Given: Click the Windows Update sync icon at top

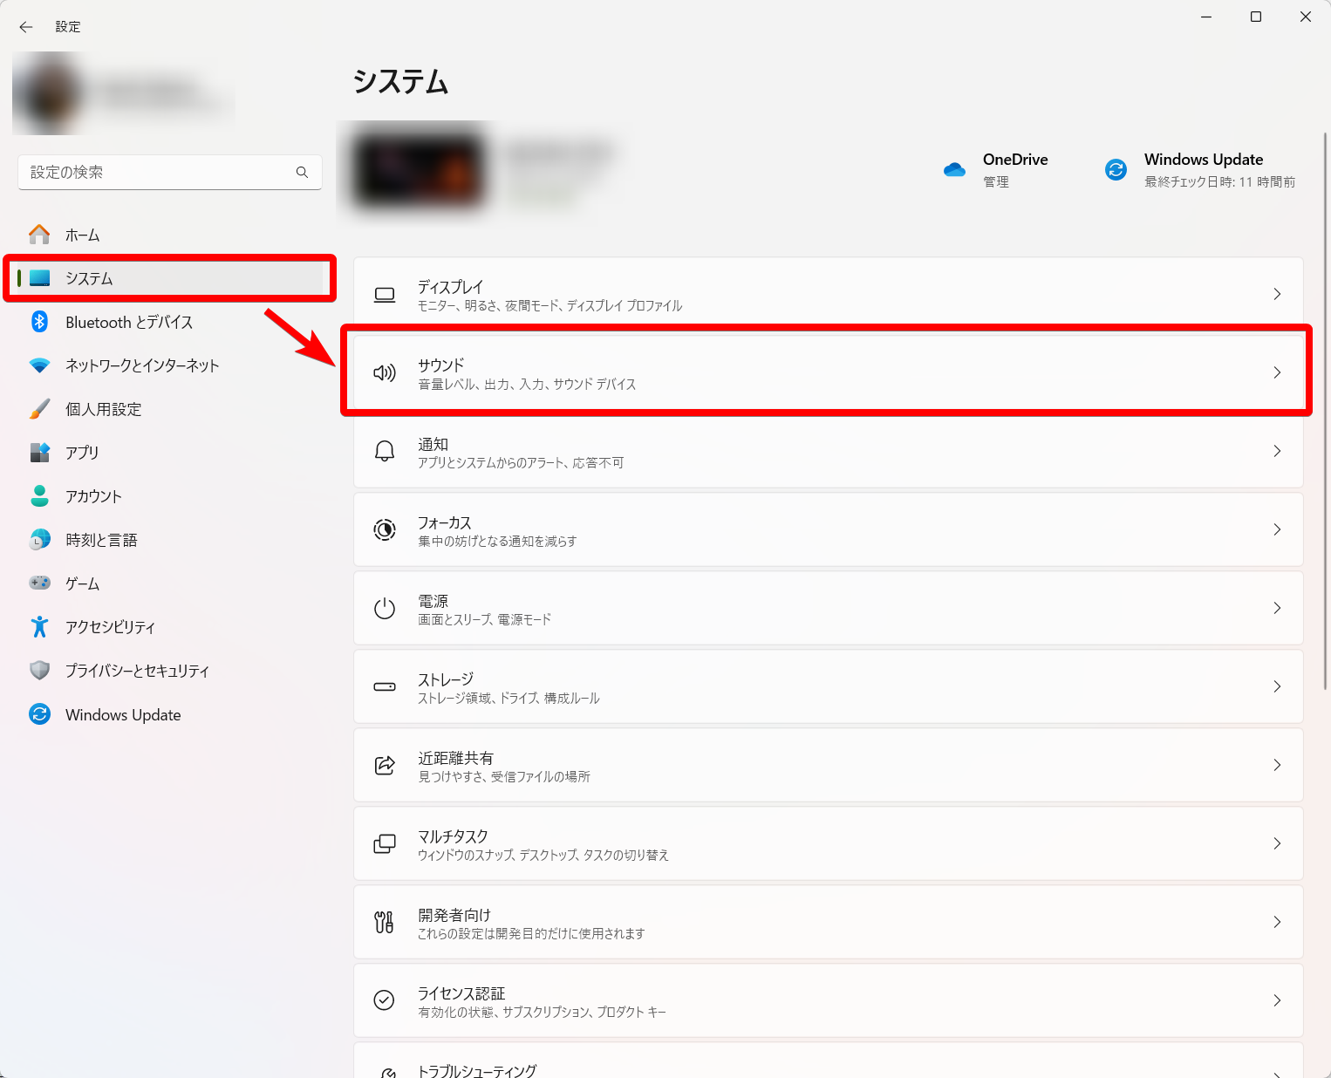Looking at the screenshot, I should 1116,169.
